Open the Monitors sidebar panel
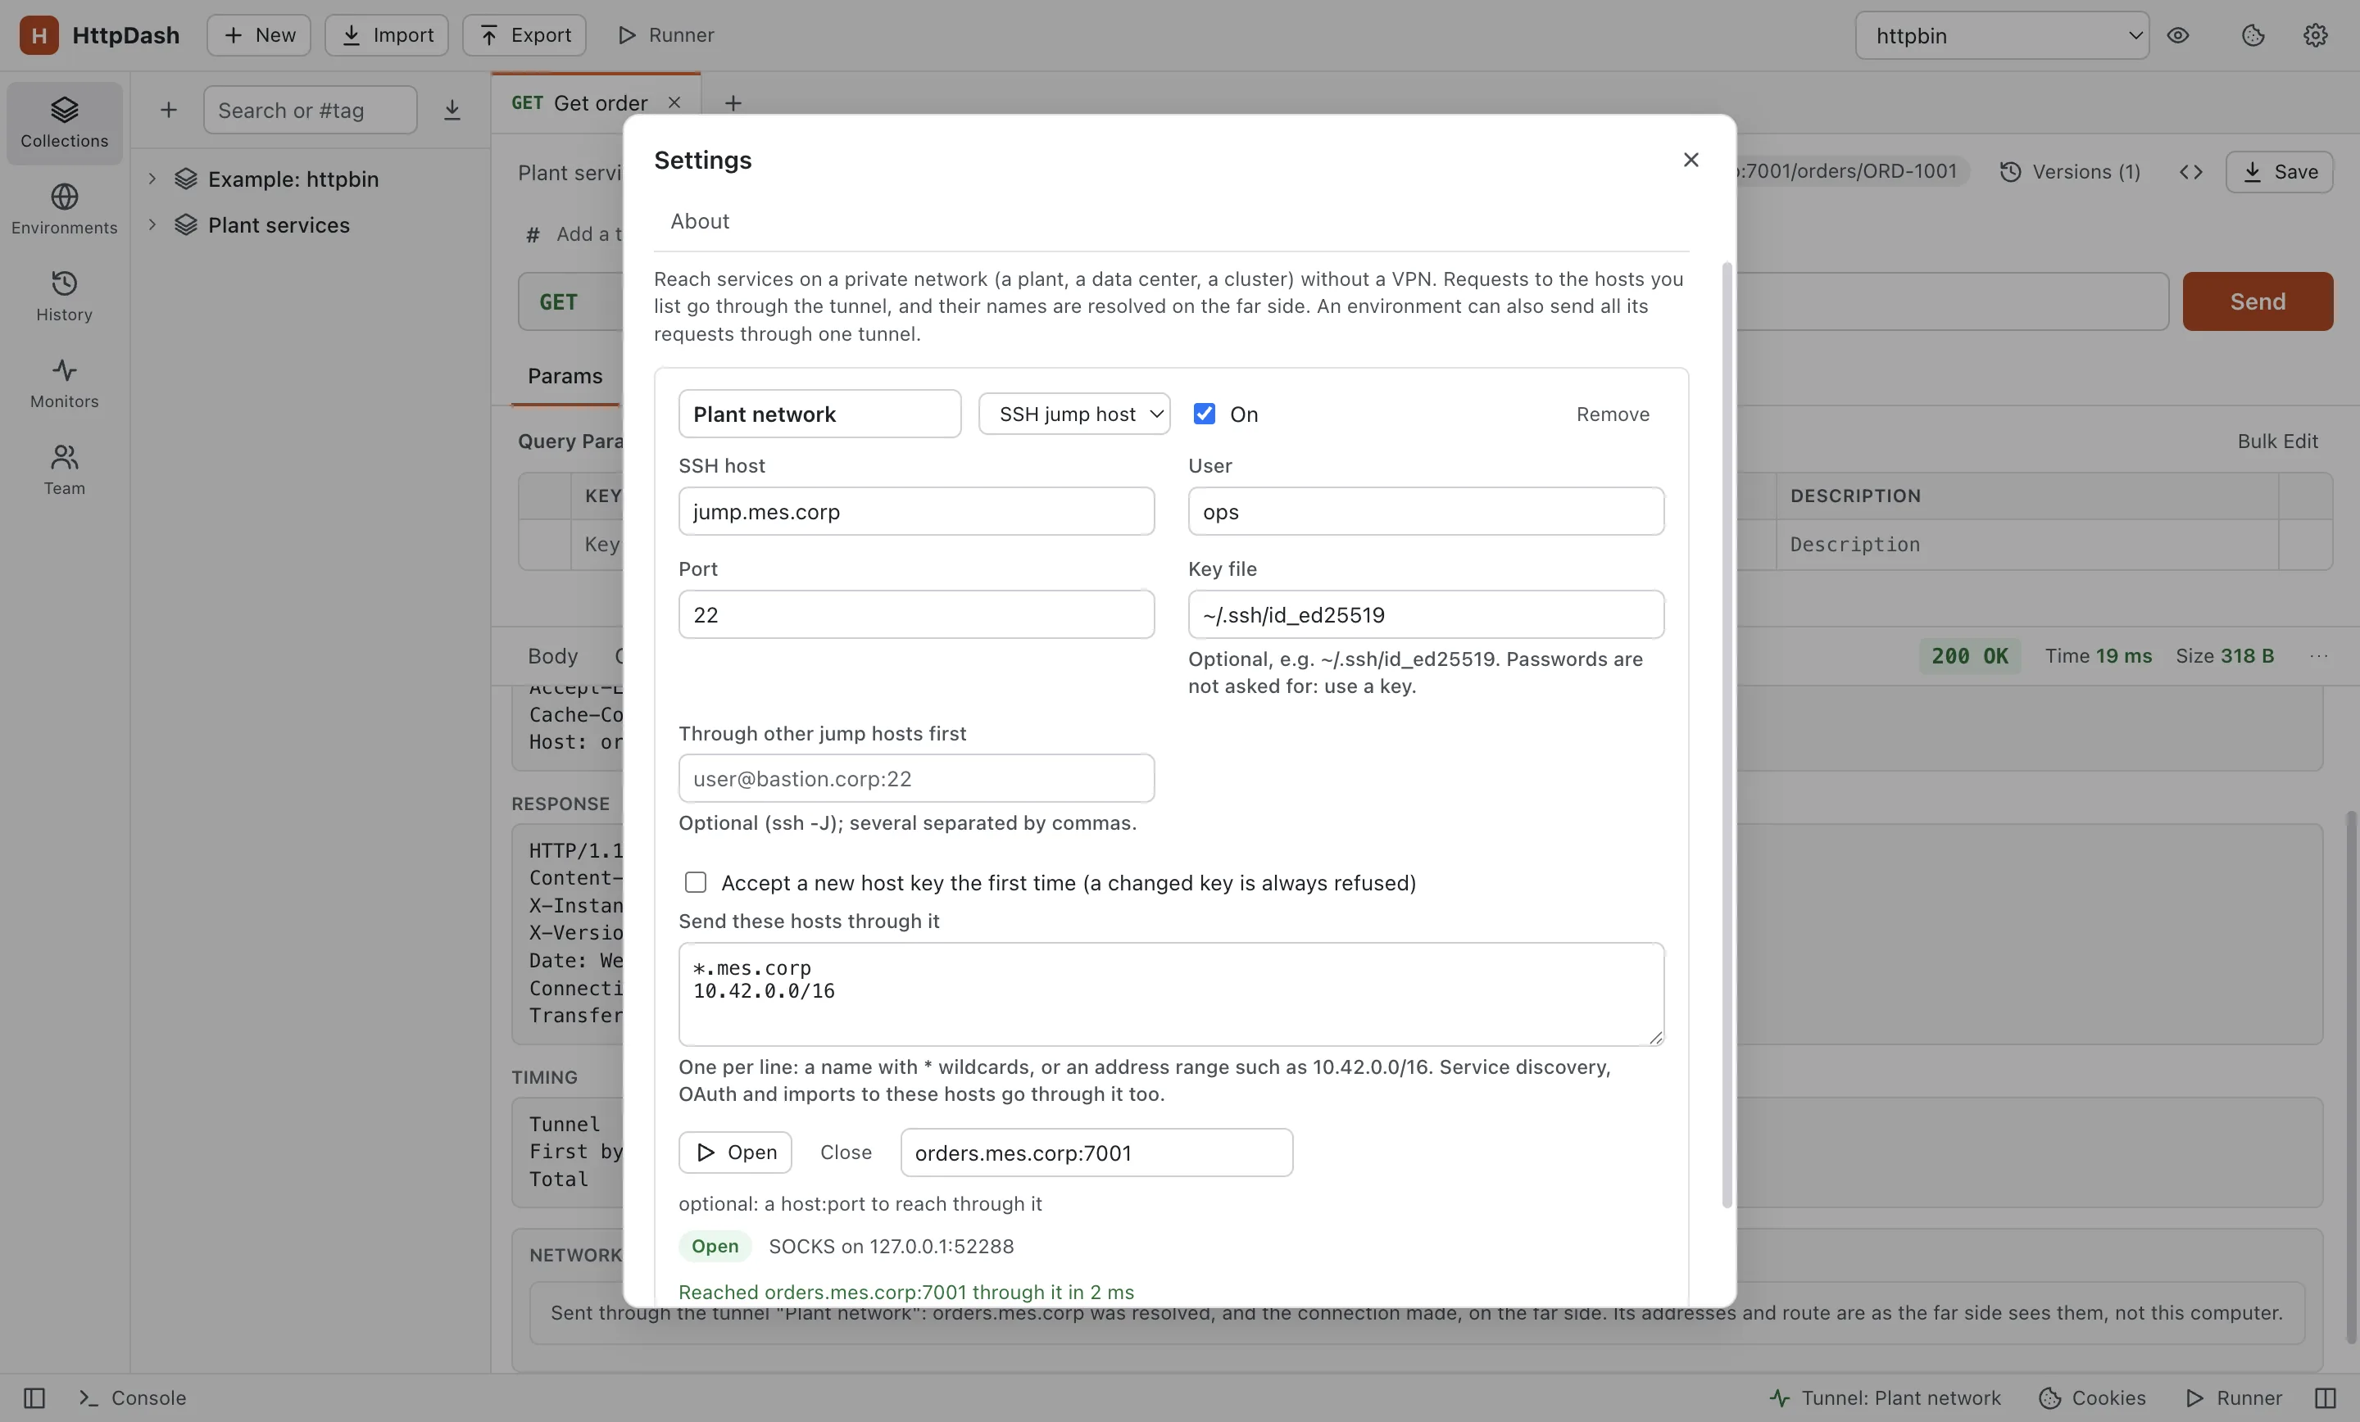 pos(64,384)
